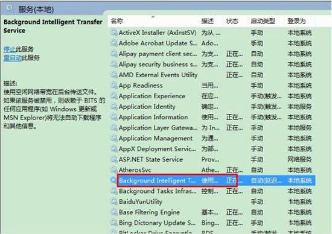Click the gear icon of Application Identity
Image resolution: width=332 pixels, height=234 pixels.
[x=113, y=107]
